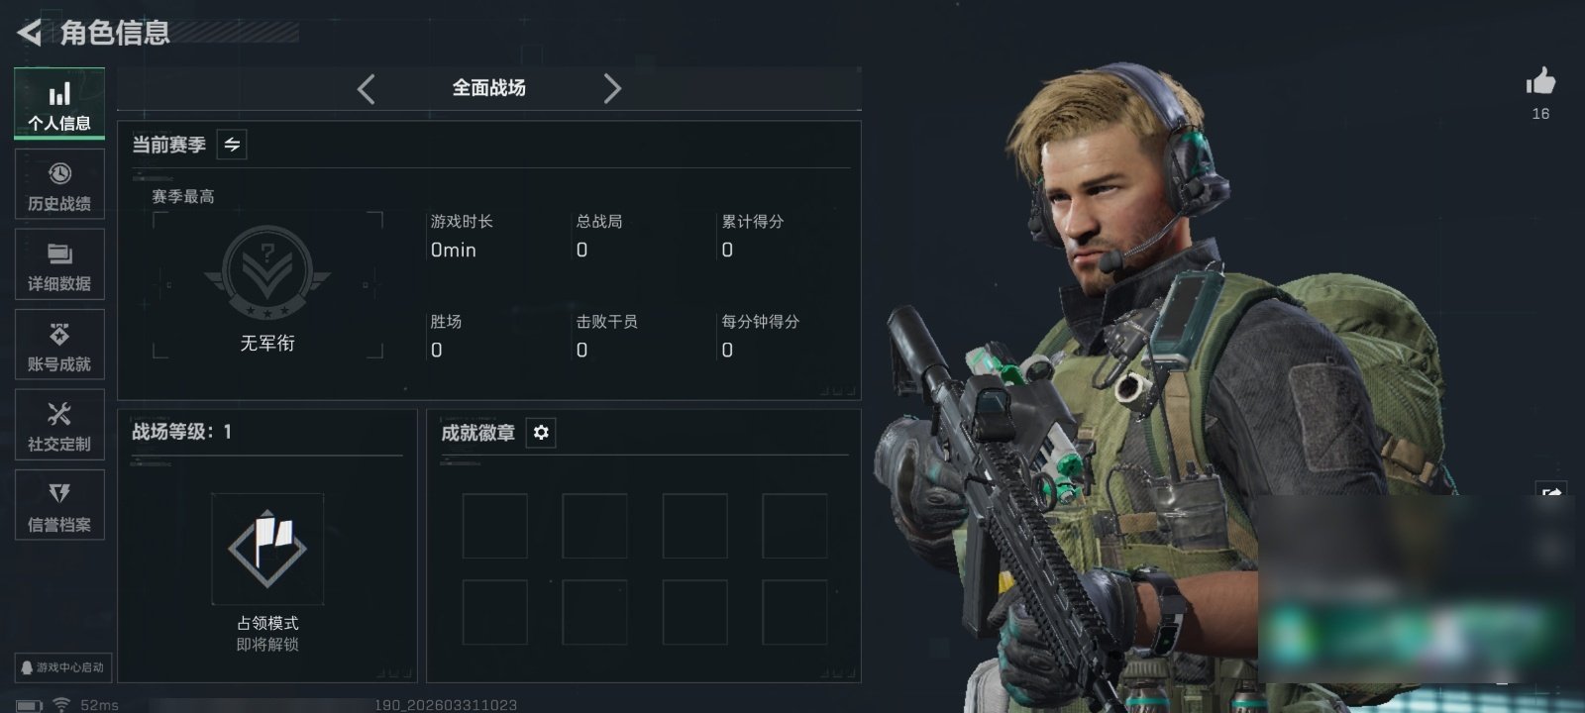Click the 全面战场 mode title
Screen dimensions: 1585x713
tap(488, 88)
